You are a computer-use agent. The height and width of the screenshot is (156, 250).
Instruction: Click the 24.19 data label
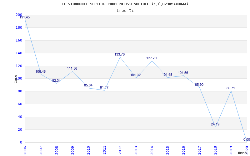(x=215, y=124)
